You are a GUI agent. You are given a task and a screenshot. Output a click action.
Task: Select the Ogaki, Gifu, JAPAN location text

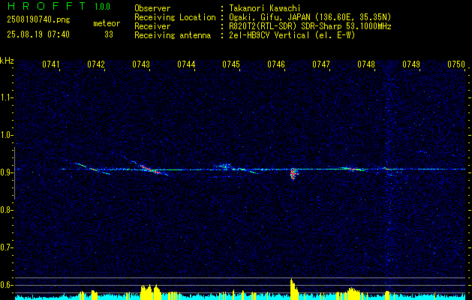(310, 17)
